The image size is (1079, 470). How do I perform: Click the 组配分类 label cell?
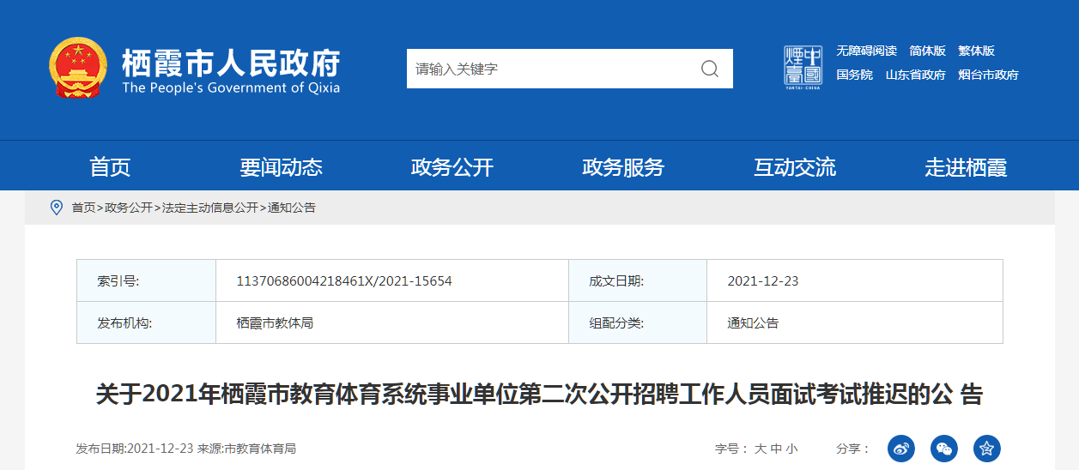pos(637,322)
